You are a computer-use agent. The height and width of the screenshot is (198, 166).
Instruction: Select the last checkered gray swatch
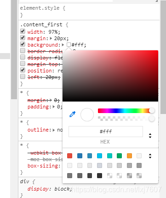(x=139, y=175)
